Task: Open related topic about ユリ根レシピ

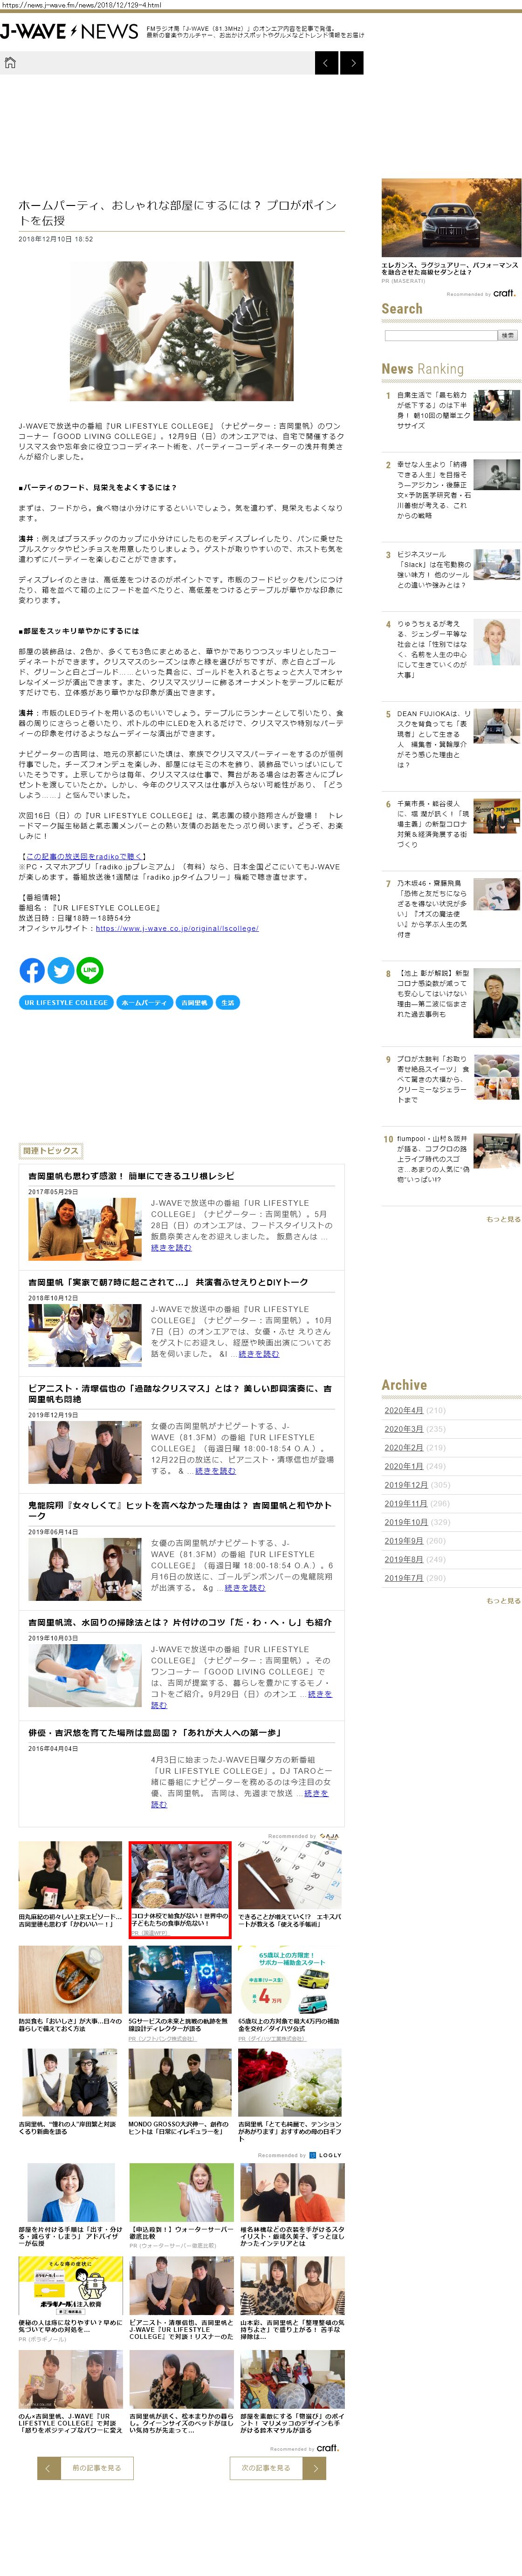Action: coord(131,1176)
